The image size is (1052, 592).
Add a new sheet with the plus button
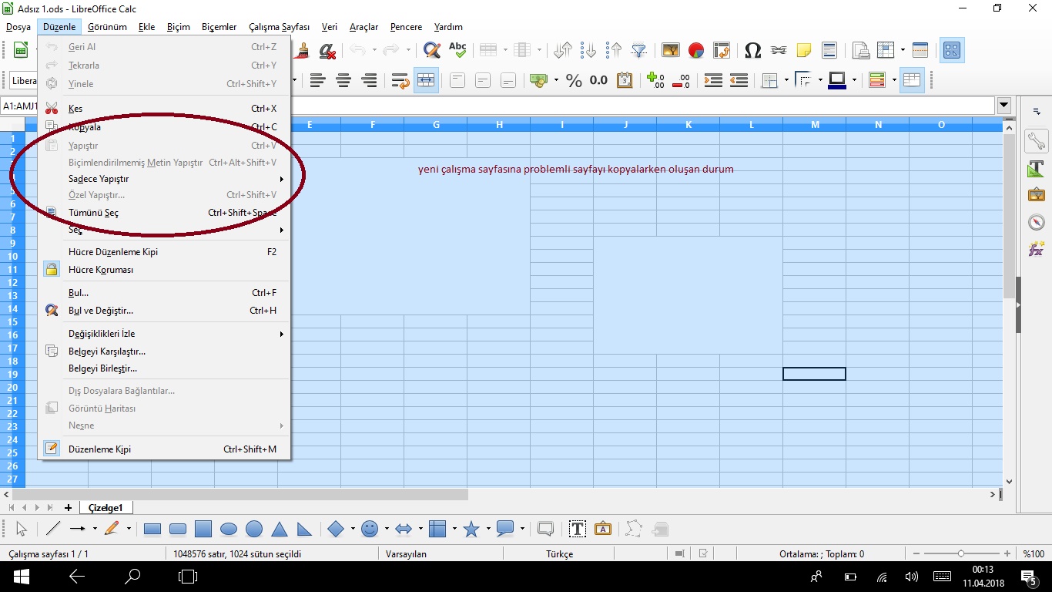(x=68, y=507)
